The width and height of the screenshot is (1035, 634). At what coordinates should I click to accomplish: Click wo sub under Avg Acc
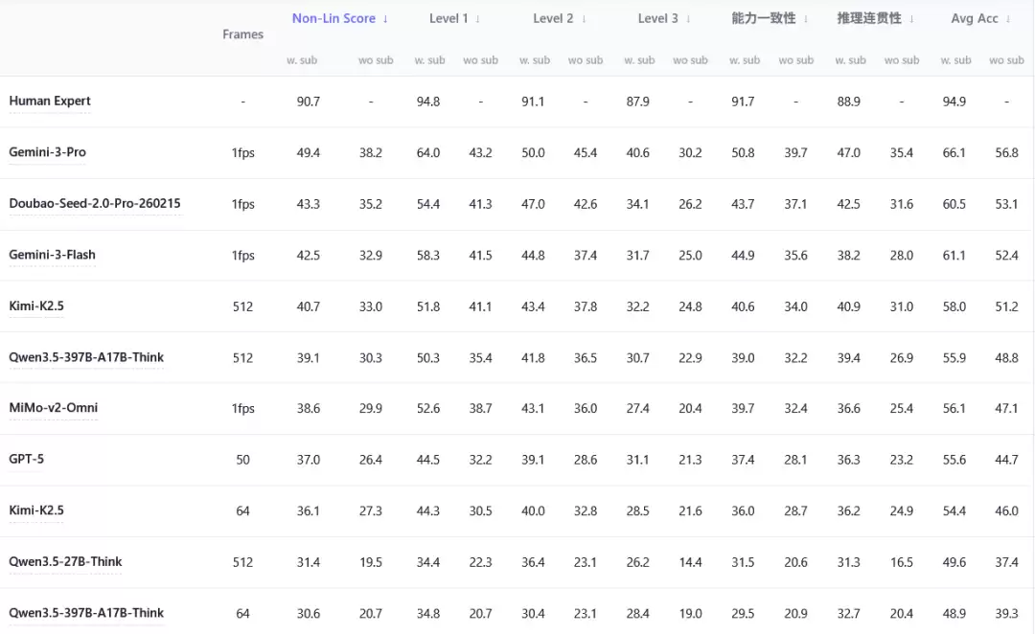click(1006, 60)
